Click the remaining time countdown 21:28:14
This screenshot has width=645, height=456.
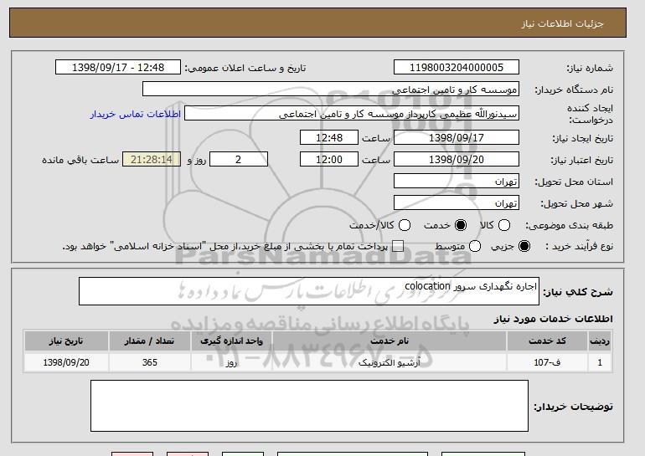pos(152,160)
